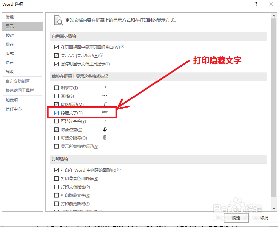
Task: Open the 校对 category
Action: [x=22, y=35]
